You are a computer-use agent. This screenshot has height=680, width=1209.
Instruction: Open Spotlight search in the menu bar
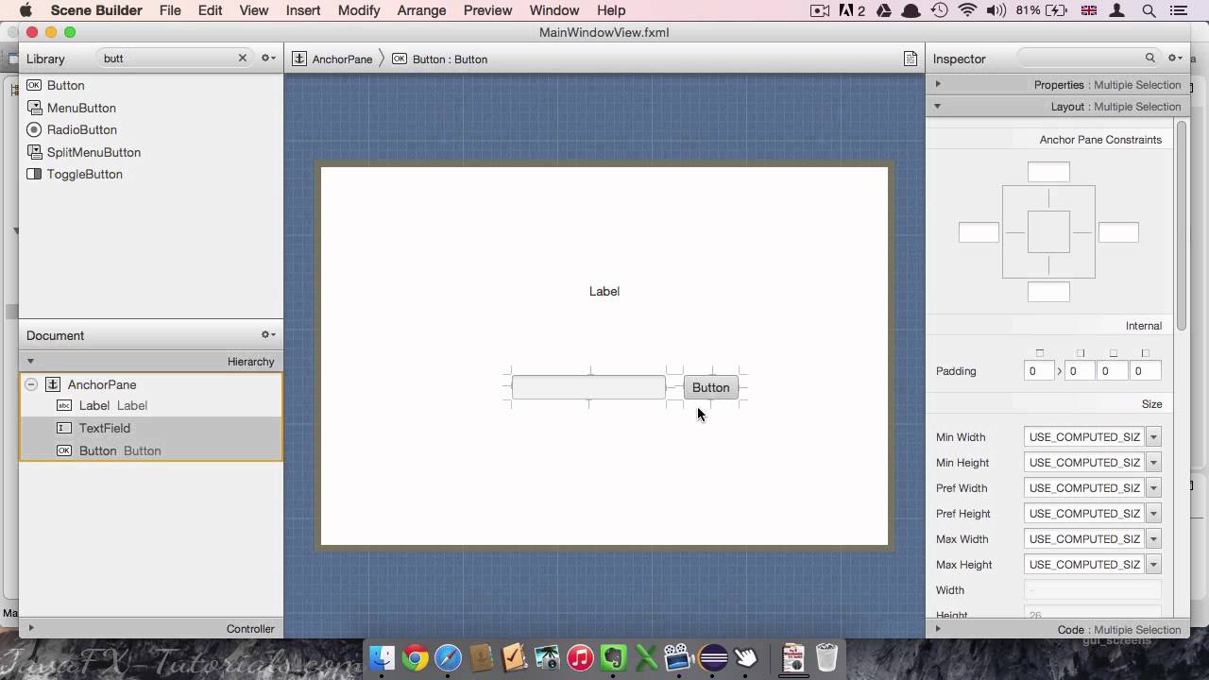coord(1149,10)
